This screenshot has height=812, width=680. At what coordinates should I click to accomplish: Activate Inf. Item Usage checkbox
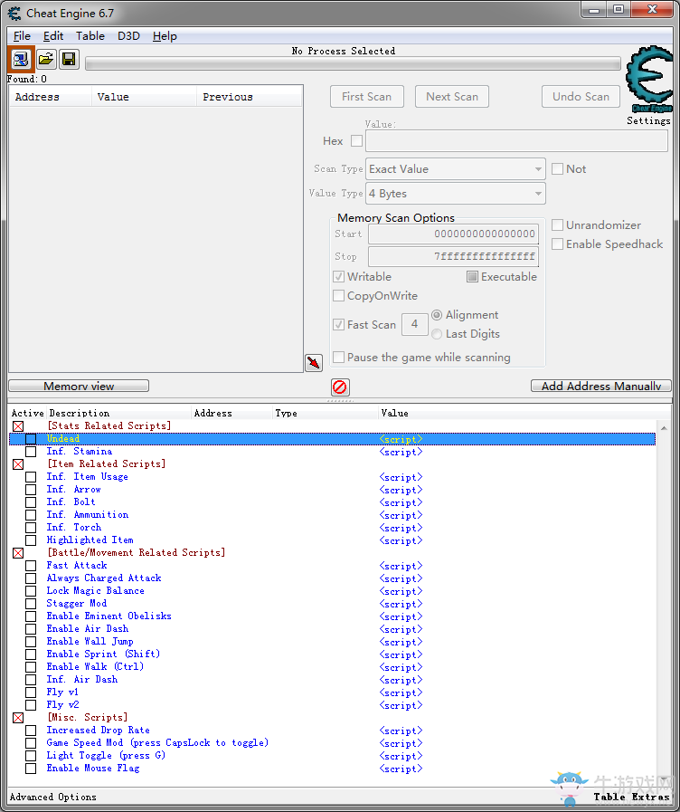(x=31, y=477)
